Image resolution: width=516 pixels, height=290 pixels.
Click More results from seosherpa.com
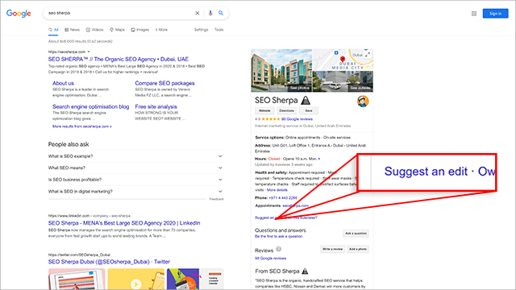click(x=82, y=126)
